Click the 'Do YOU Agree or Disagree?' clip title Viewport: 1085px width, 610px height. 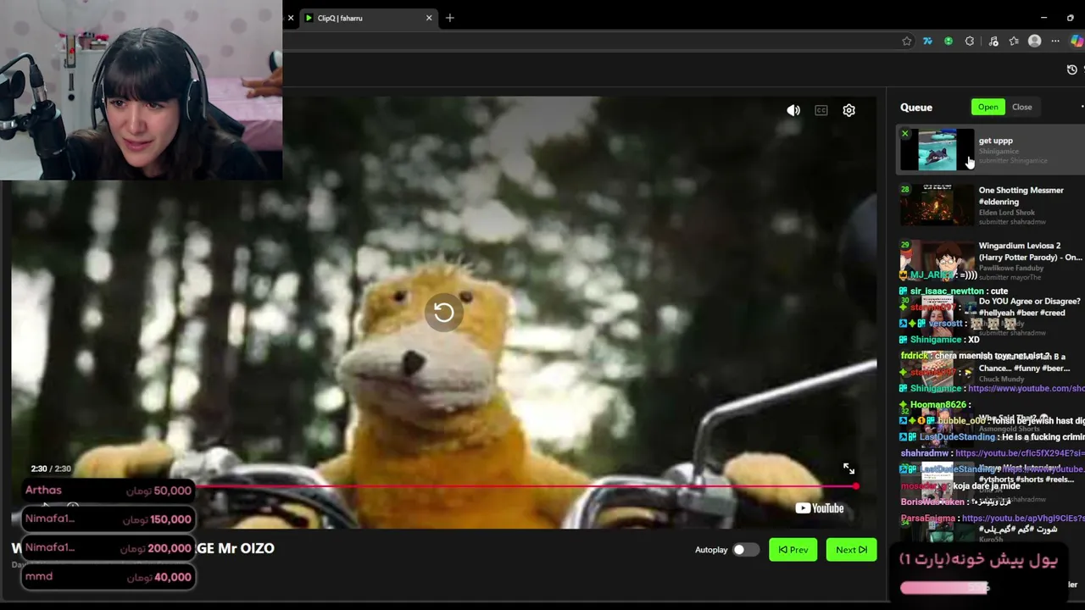(x=1029, y=307)
